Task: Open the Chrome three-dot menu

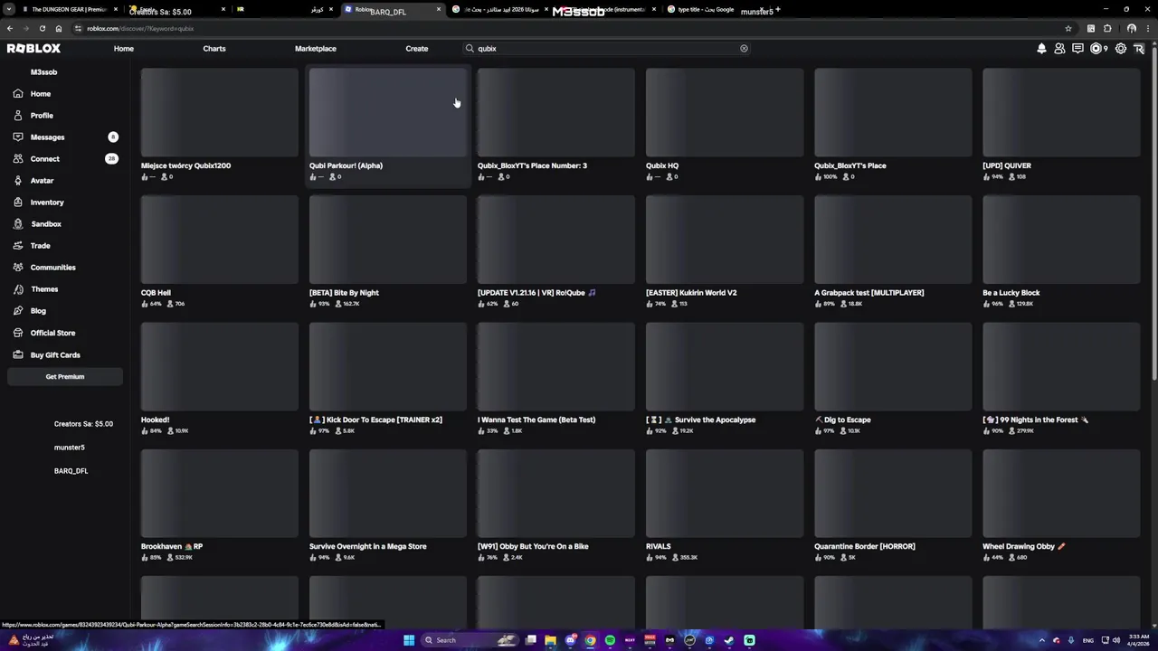Action: click(1147, 28)
